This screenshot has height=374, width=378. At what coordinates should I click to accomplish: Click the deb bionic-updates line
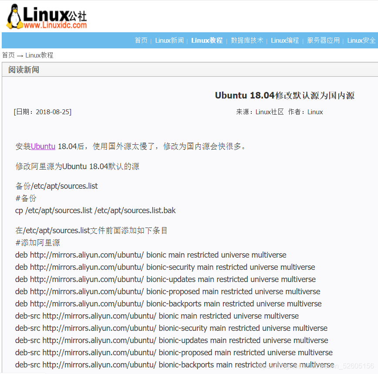(165, 279)
